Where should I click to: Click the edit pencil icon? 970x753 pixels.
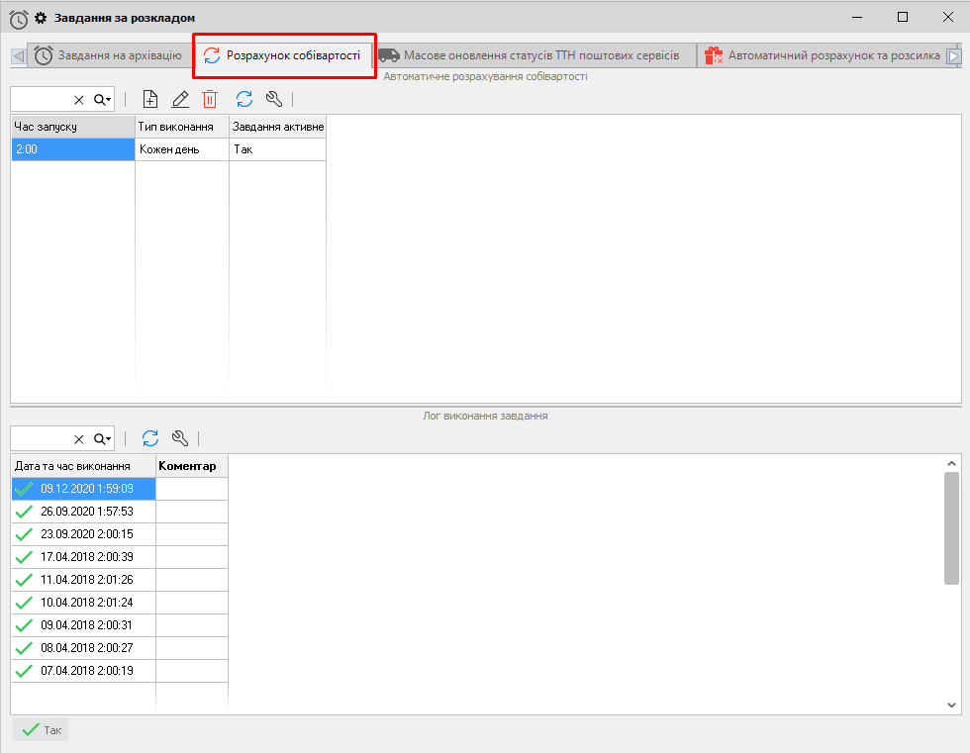tap(180, 99)
